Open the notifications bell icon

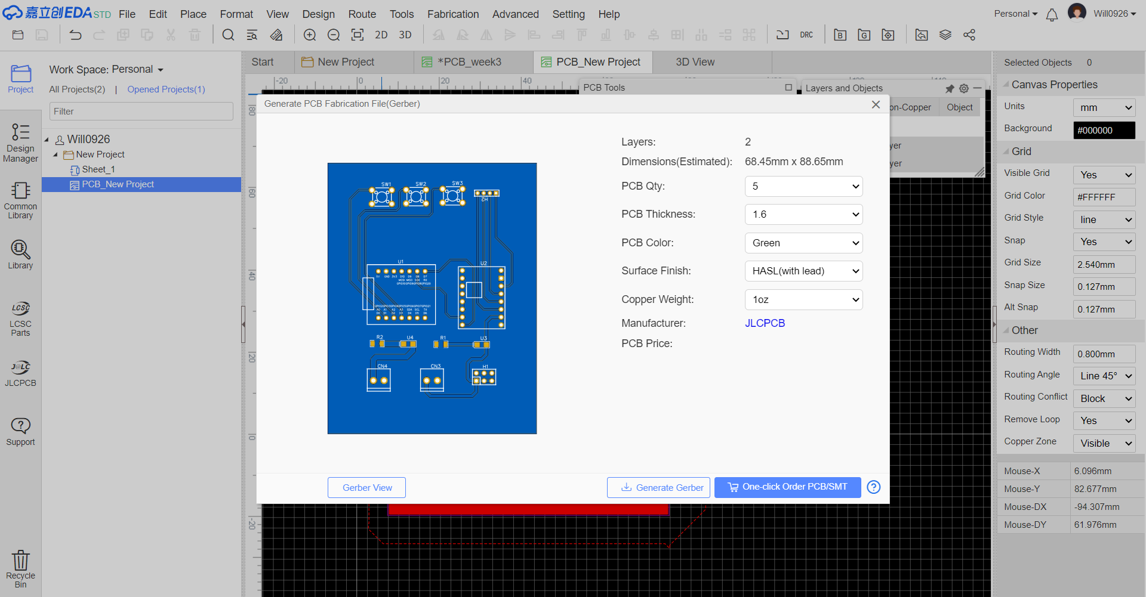[1052, 15]
